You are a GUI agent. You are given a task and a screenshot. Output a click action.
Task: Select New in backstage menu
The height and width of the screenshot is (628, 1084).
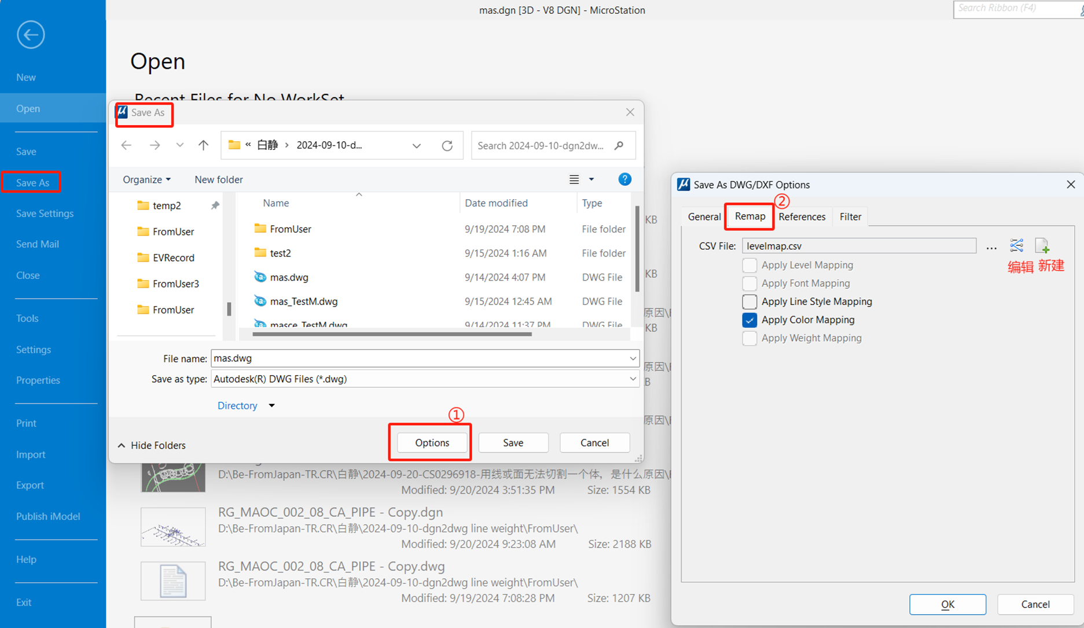pyautogui.click(x=26, y=78)
